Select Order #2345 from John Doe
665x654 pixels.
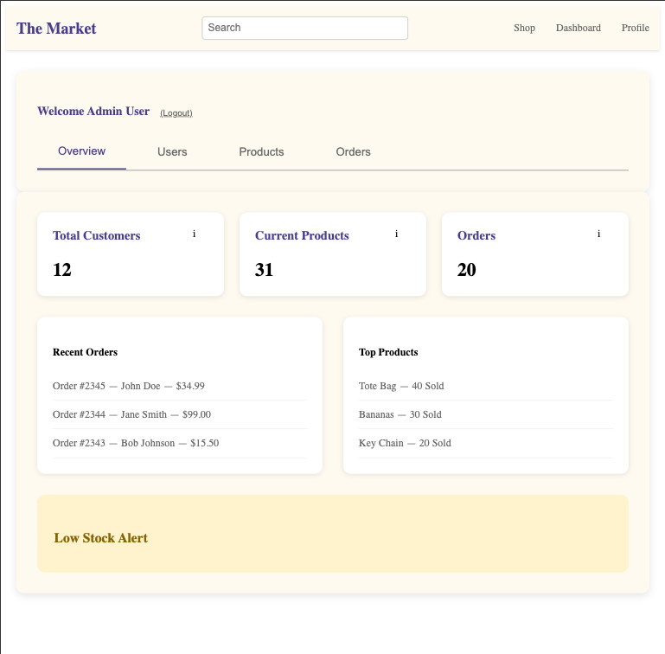(x=180, y=386)
